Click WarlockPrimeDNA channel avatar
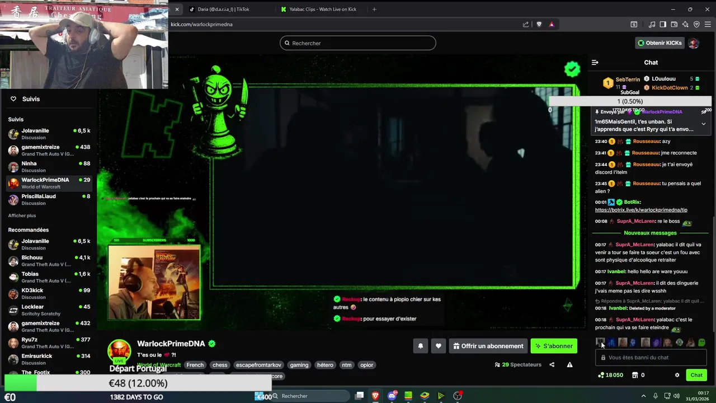Screen dimensions: 716x403 tap(119, 351)
